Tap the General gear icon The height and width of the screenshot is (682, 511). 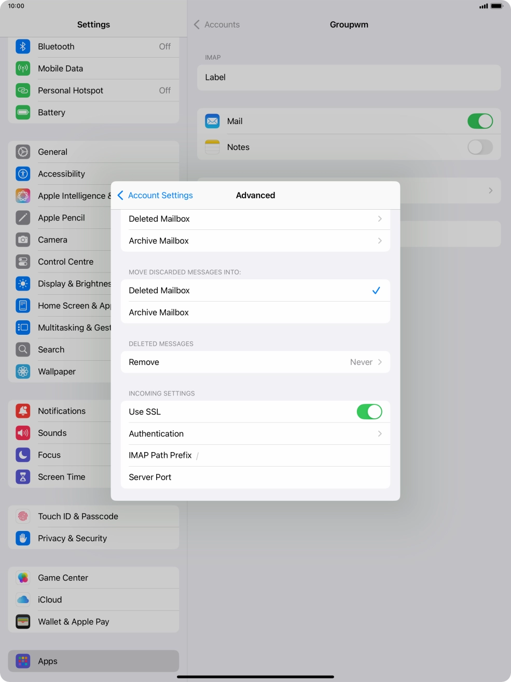(23, 152)
